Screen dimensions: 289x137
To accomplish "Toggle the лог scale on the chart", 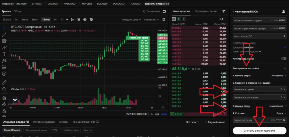I will coord(157,114).
